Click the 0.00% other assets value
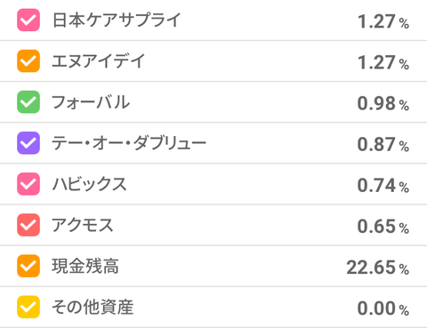Image resolution: width=427 pixels, height=328 pixels. [x=383, y=308]
